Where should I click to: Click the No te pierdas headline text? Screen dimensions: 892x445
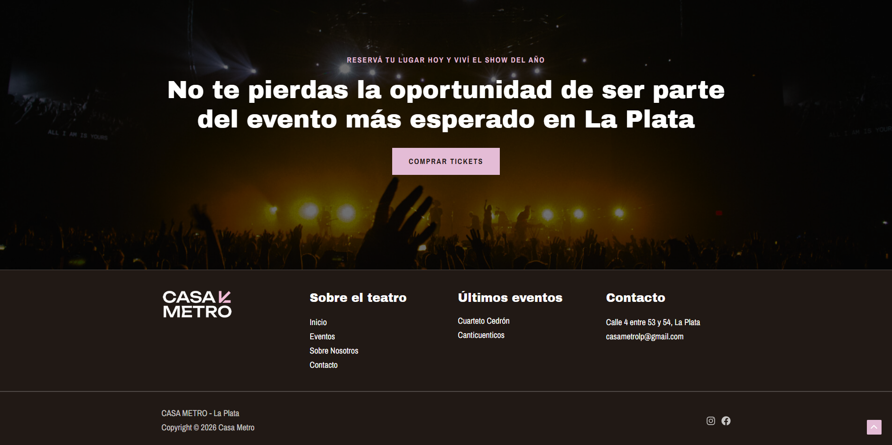point(446,104)
